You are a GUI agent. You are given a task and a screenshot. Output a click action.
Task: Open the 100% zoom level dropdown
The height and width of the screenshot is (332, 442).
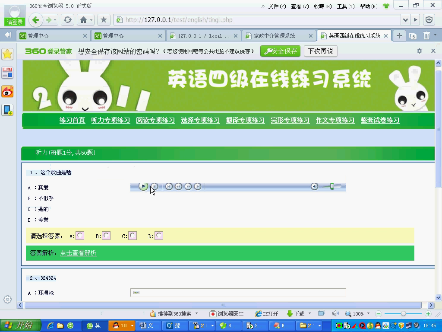[x=368, y=313]
